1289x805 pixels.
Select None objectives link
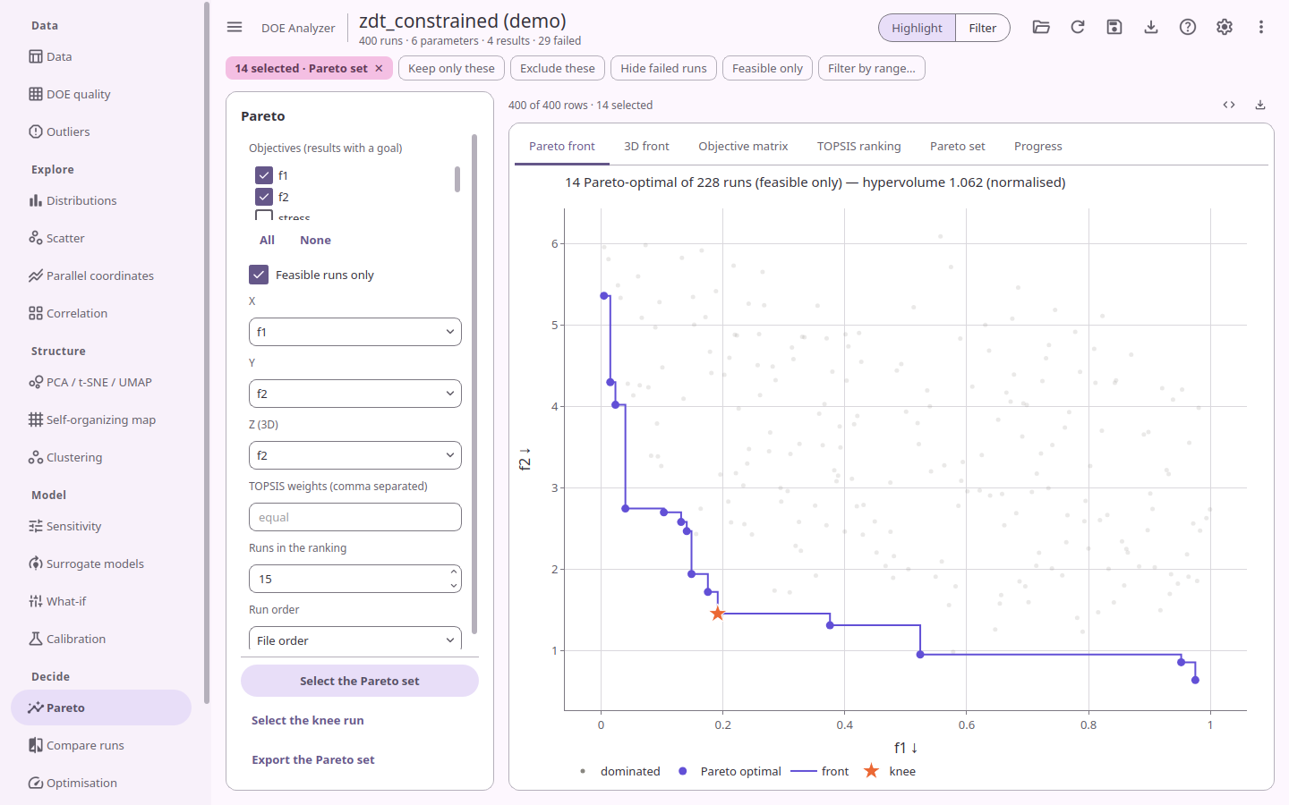[x=315, y=240]
